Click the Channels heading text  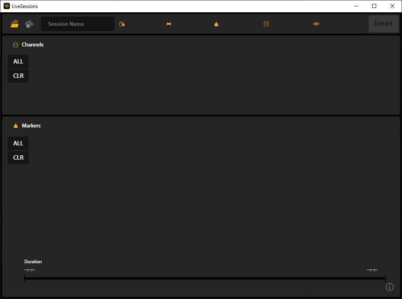[33, 45]
